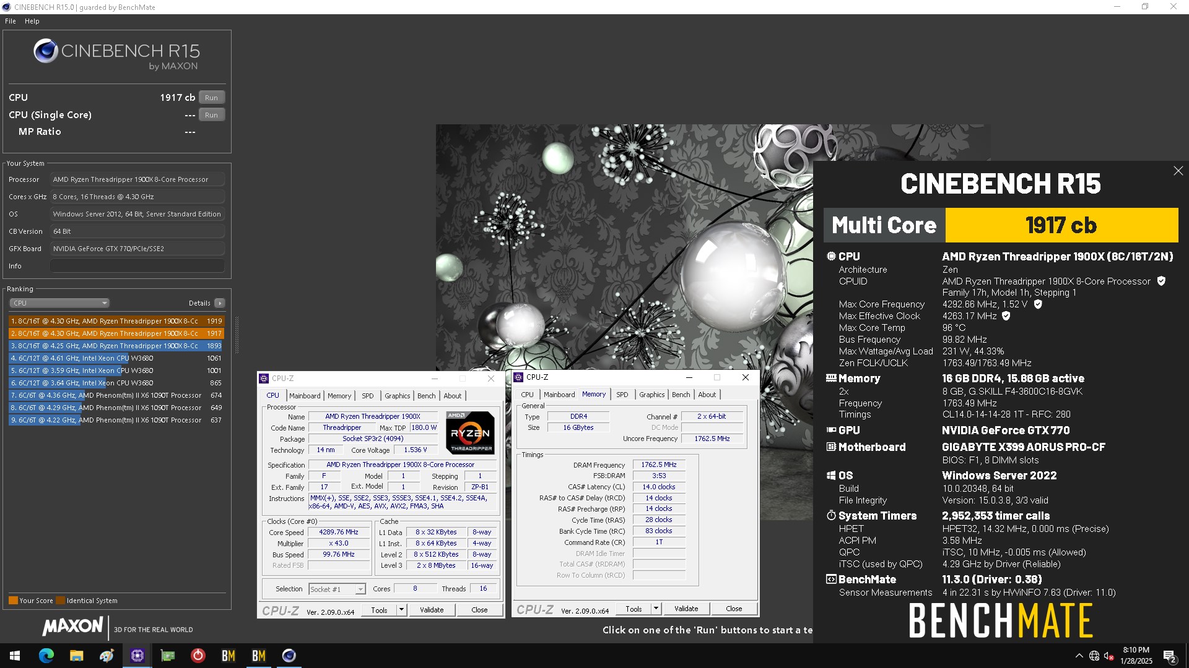The width and height of the screenshot is (1189, 668).
Task: Click the network globe tray icon
Action: coord(1094,656)
